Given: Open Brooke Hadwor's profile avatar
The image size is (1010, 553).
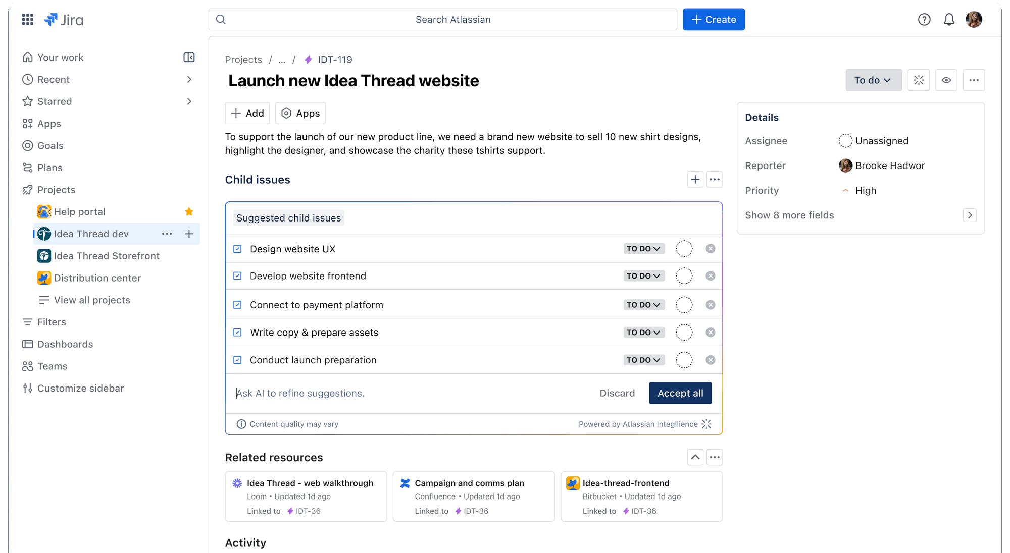Looking at the screenshot, I should pyautogui.click(x=845, y=165).
